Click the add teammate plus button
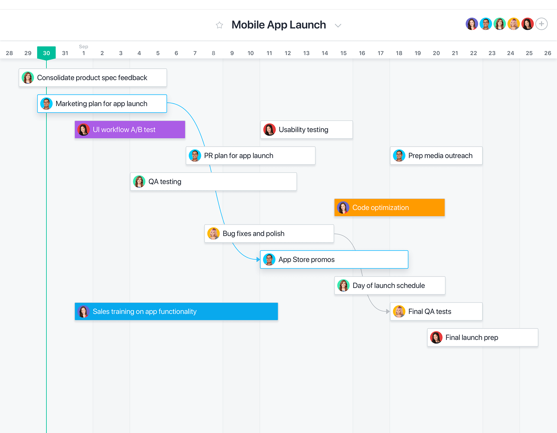 pyautogui.click(x=541, y=24)
